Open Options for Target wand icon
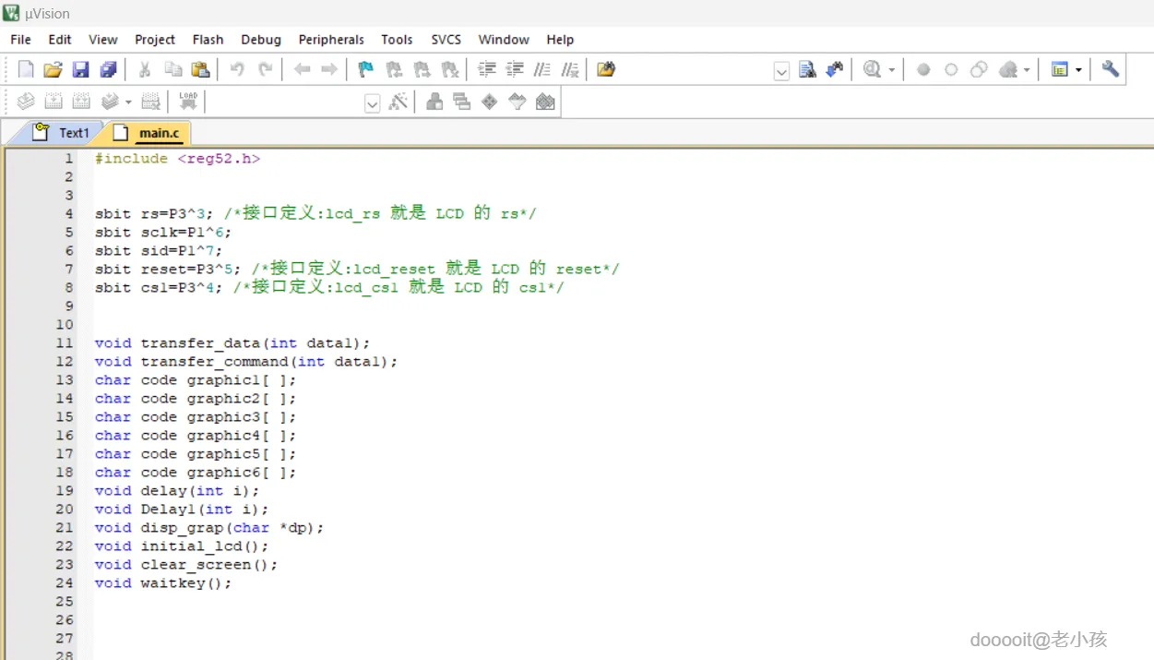The image size is (1154, 660). click(x=398, y=102)
